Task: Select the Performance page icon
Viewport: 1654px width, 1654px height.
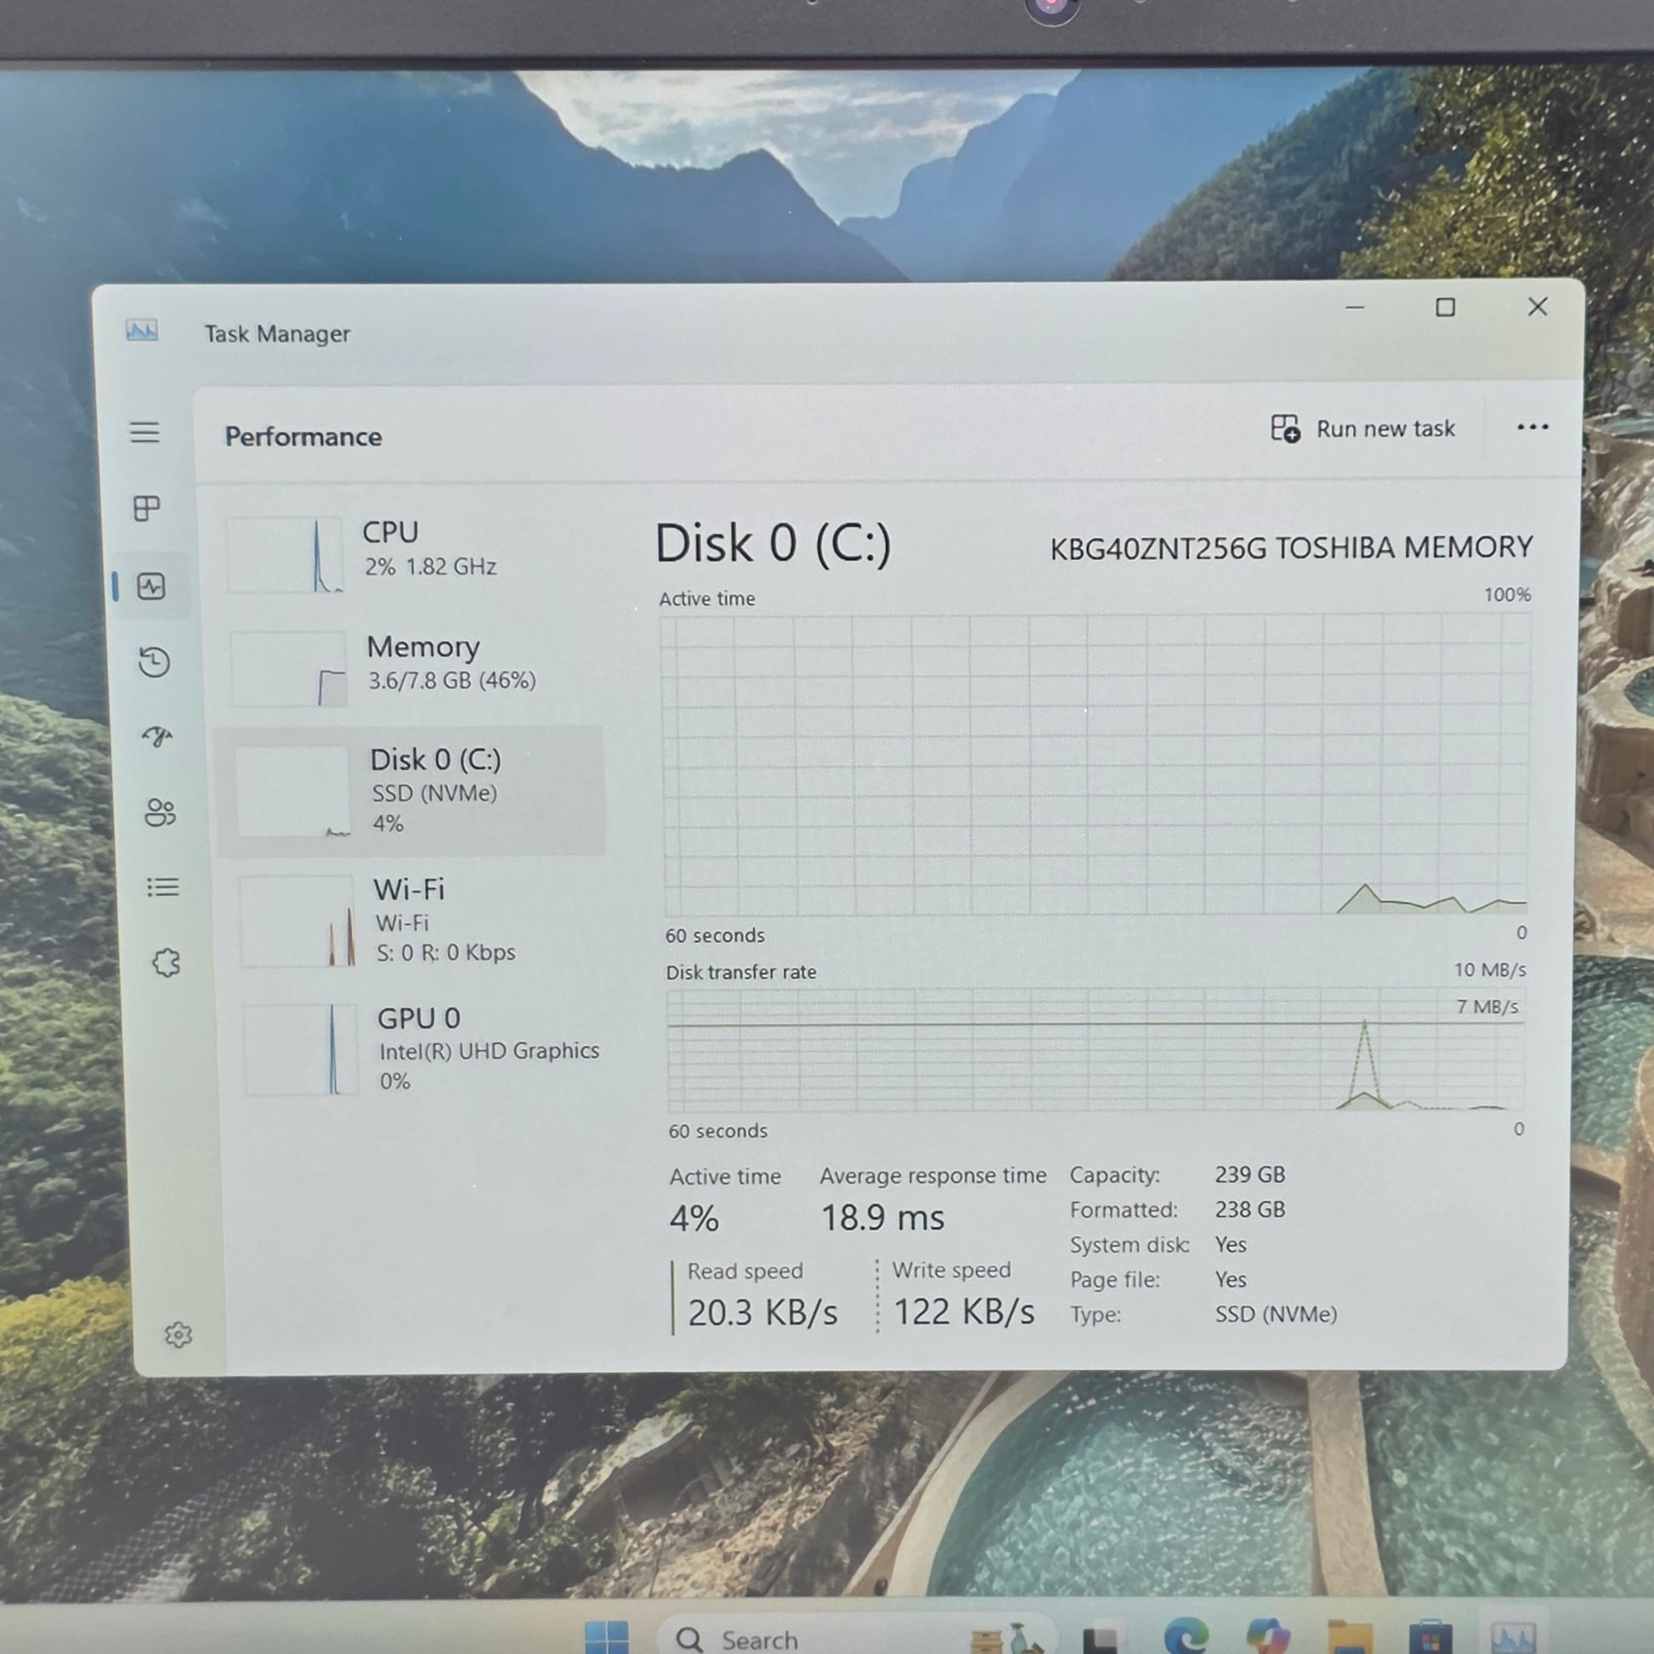Action: (x=151, y=586)
